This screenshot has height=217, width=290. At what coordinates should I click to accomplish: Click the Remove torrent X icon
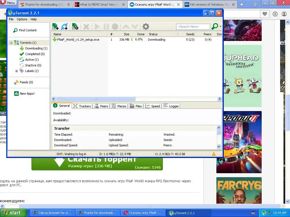[86, 27]
